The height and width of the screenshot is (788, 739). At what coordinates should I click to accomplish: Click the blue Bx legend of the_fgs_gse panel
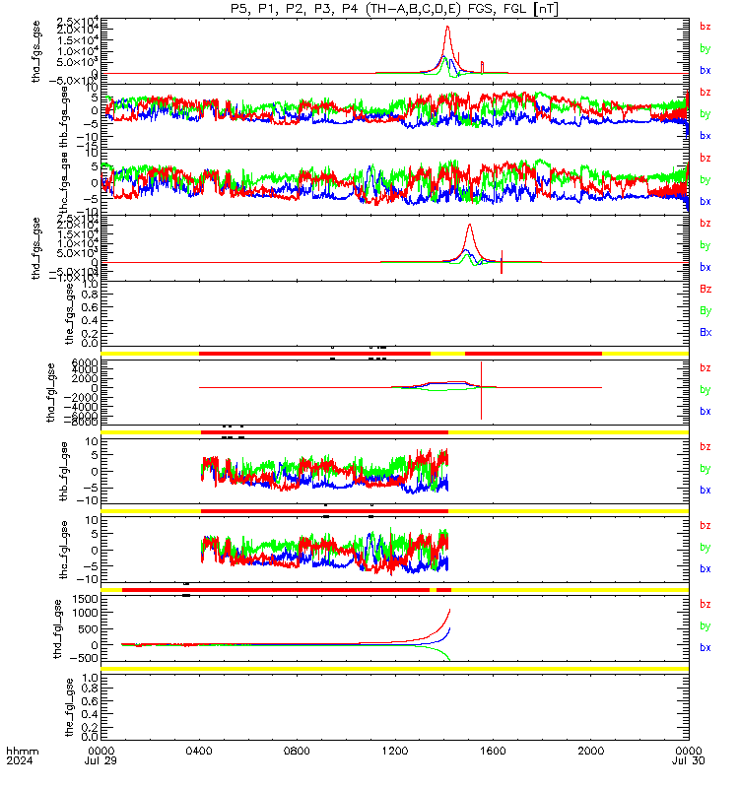[x=705, y=333]
